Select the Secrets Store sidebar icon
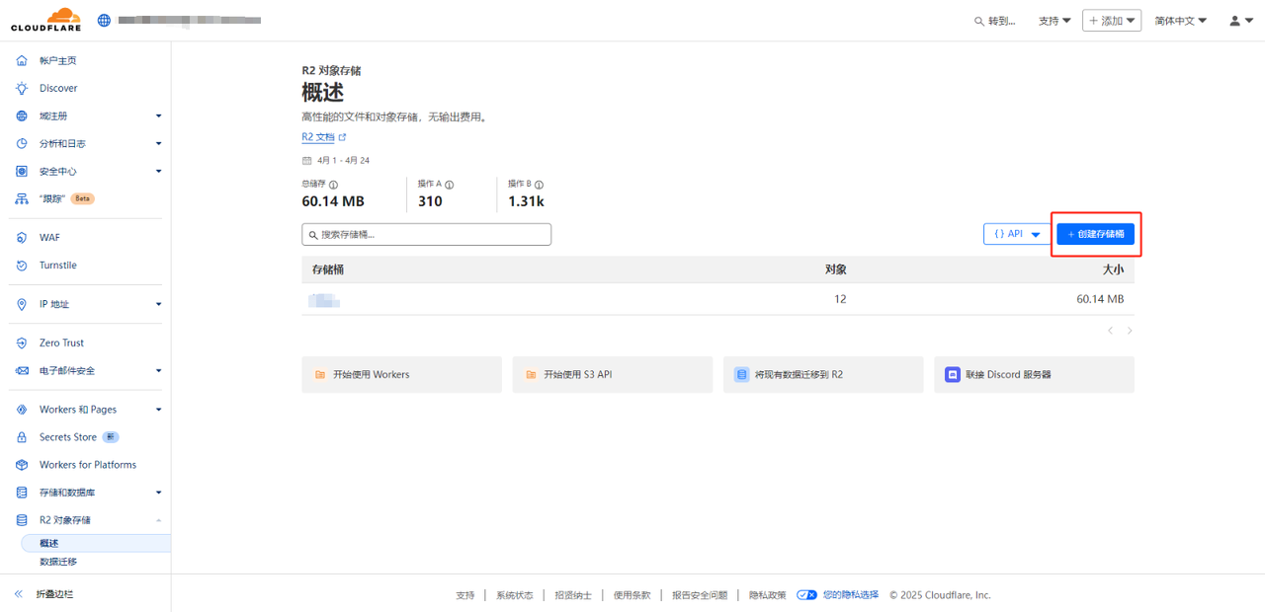1265x612 pixels. (x=21, y=436)
